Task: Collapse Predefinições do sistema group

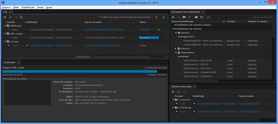Action: [173, 29]
